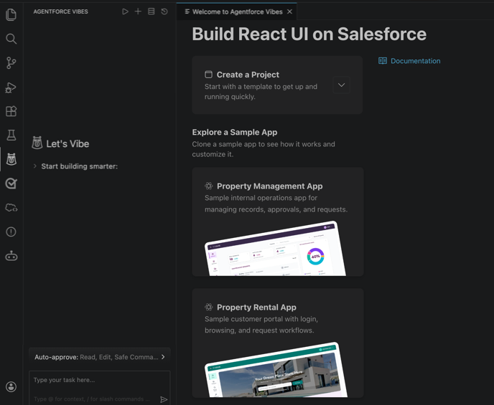Select the Agentforce Vibes sidebar icon
This screenshot has width=494, height=405.
coord(11,159)
